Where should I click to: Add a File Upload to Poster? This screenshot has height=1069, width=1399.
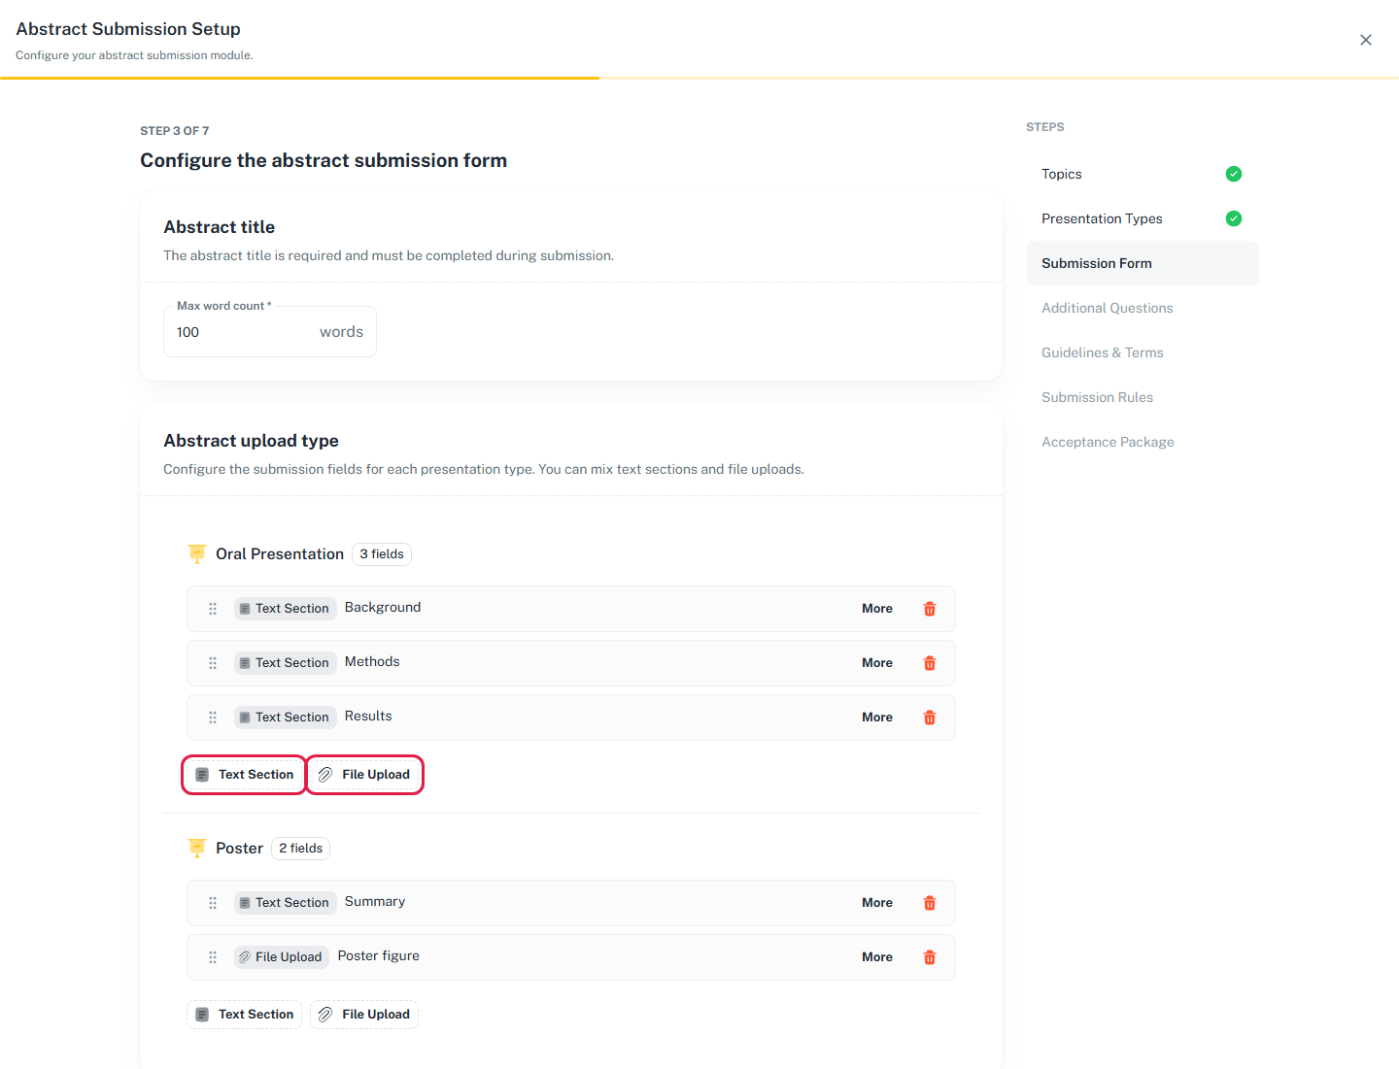[x=364, y=1015]
